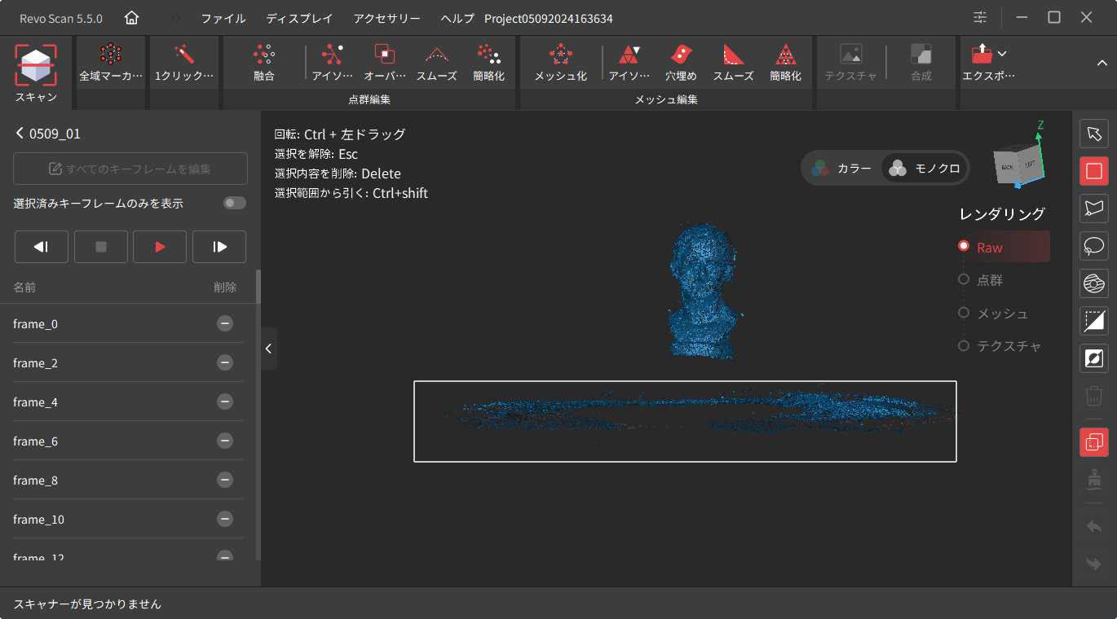Select the 融合 fusion tool
Viewport: 1117px width, 619px height.
[263, 55]
